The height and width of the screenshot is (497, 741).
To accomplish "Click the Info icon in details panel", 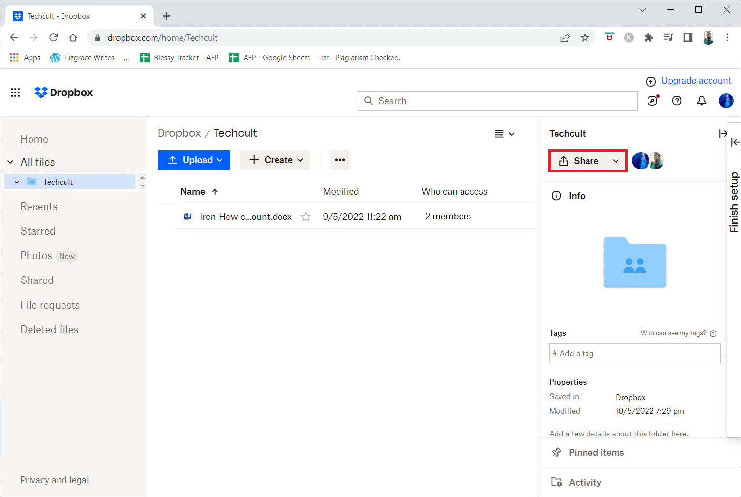I will (556, 196).
